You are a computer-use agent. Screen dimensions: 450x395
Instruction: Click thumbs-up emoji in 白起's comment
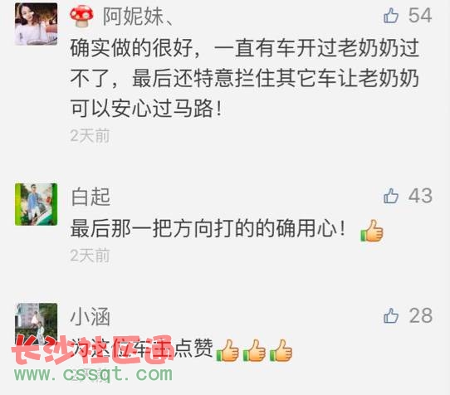tap(372, 231)
